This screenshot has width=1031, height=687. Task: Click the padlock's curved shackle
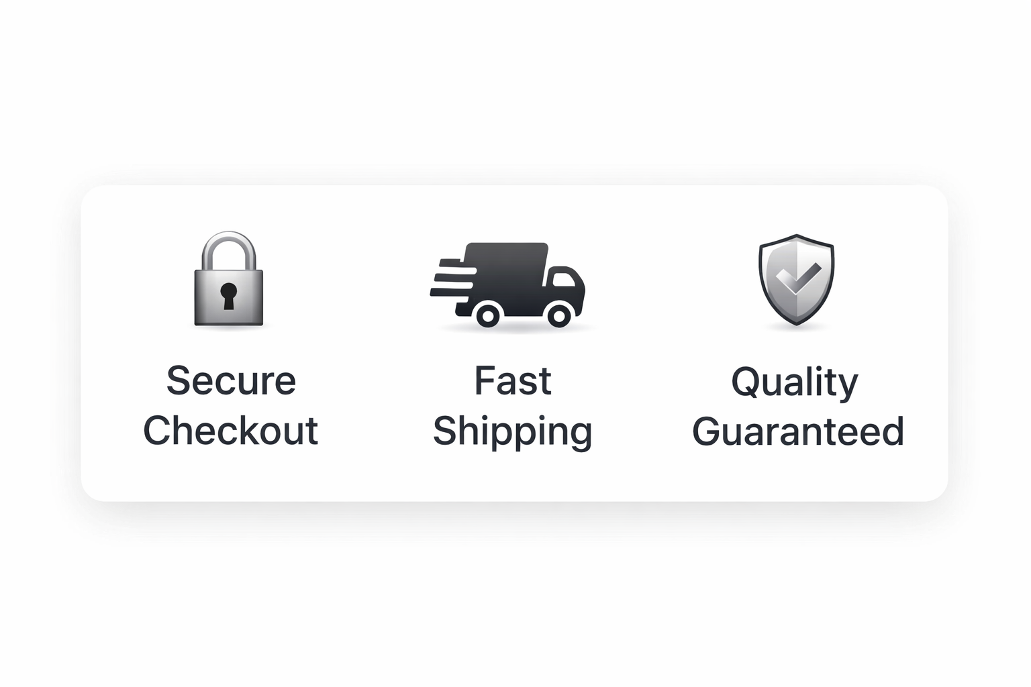229,249
